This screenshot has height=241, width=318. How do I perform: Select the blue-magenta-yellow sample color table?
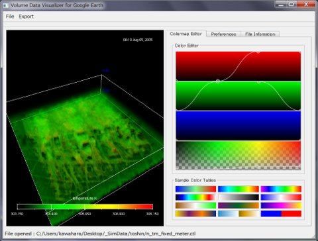pyautogui.click(x=281, y=205)
